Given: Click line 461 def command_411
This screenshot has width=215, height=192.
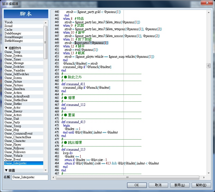Looking at the screenshot, I should [73, 84].
